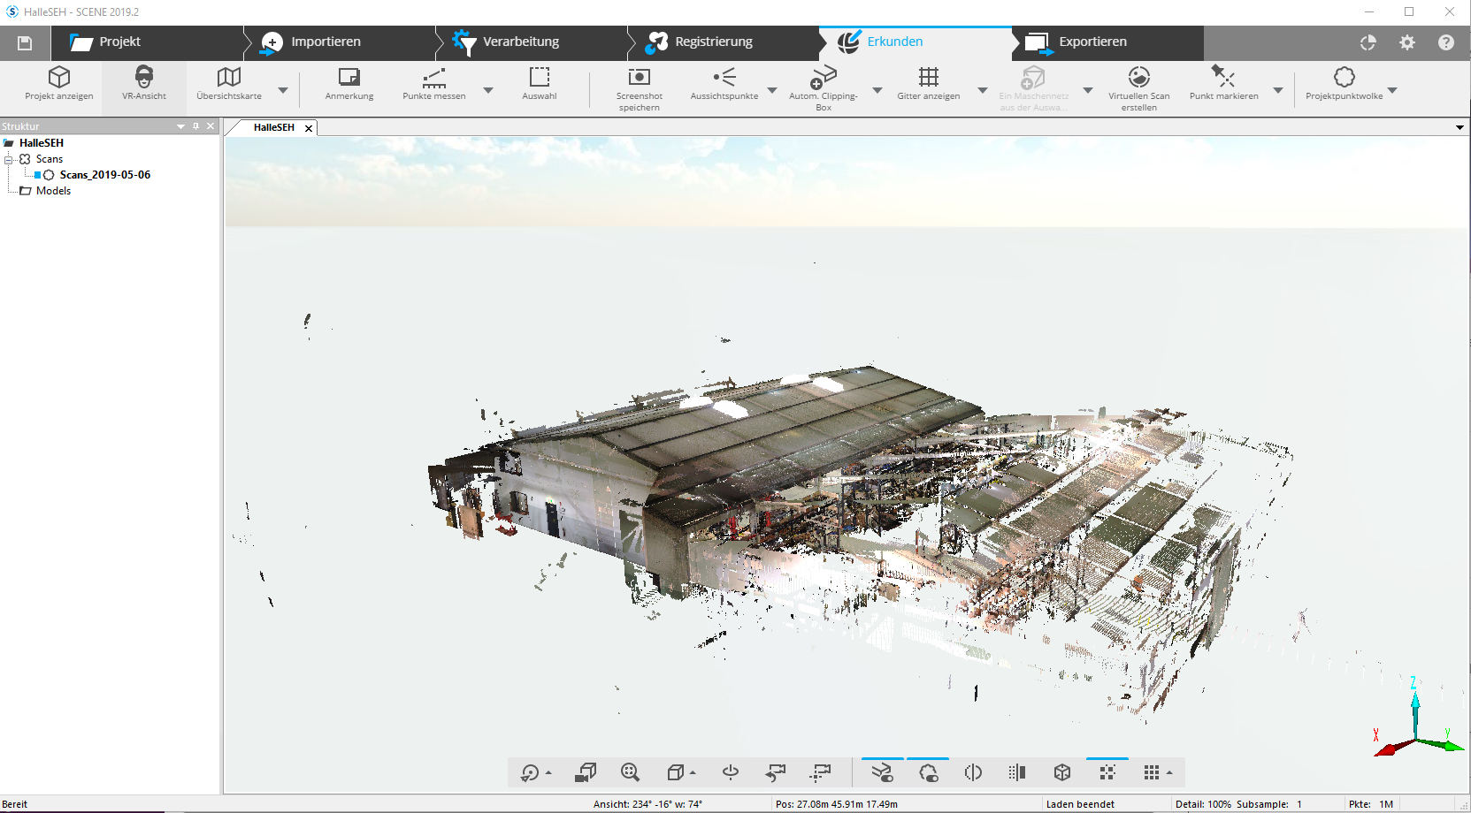This screenshot has height=813, width=1471.
Task: Click the save disk icon at top left
Action: click(x=25, y=42)
